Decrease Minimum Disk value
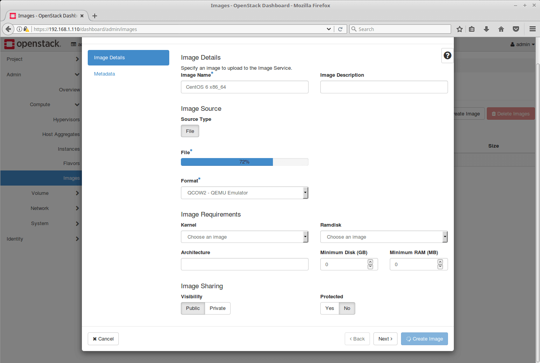 click(x=370, y=267)
